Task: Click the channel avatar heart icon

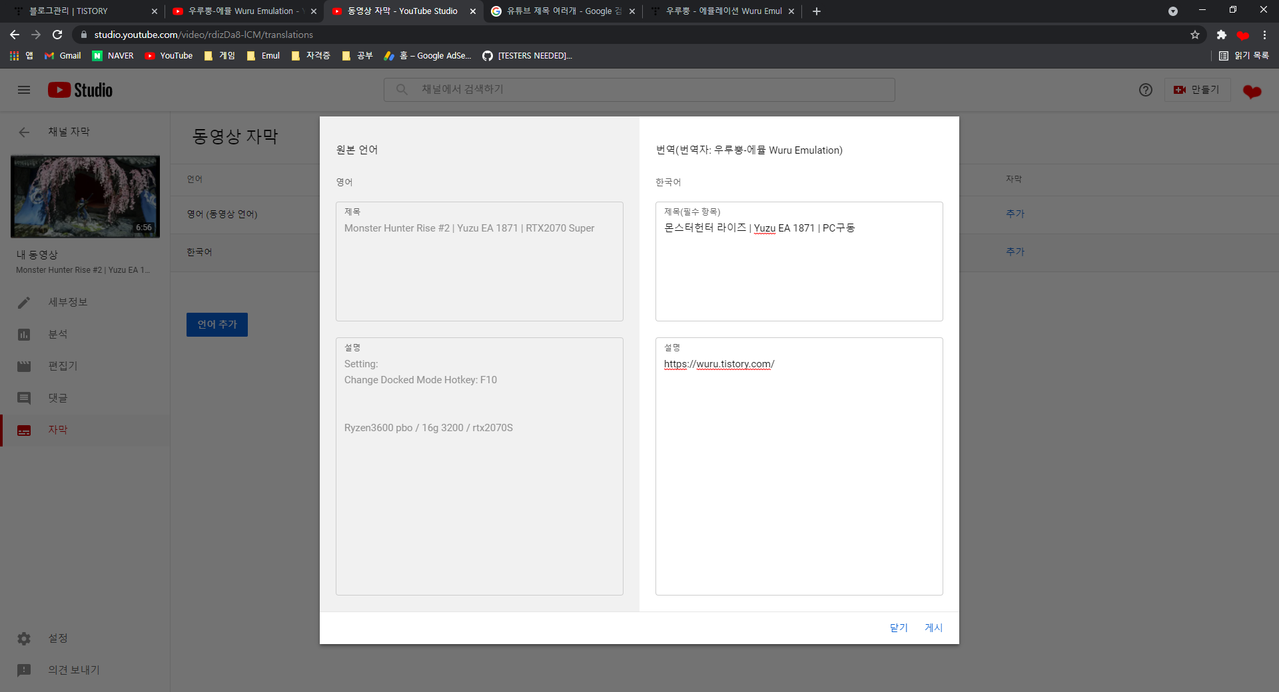Action: click(x=1252, y=91)
